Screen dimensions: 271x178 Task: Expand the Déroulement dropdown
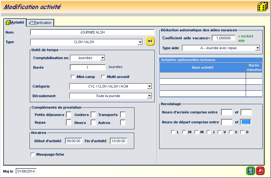pyautogui.click(x=149, y=96)
